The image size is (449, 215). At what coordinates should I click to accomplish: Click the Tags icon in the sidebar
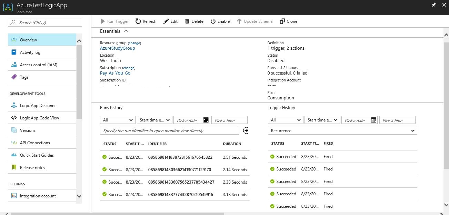click(14, 77)
